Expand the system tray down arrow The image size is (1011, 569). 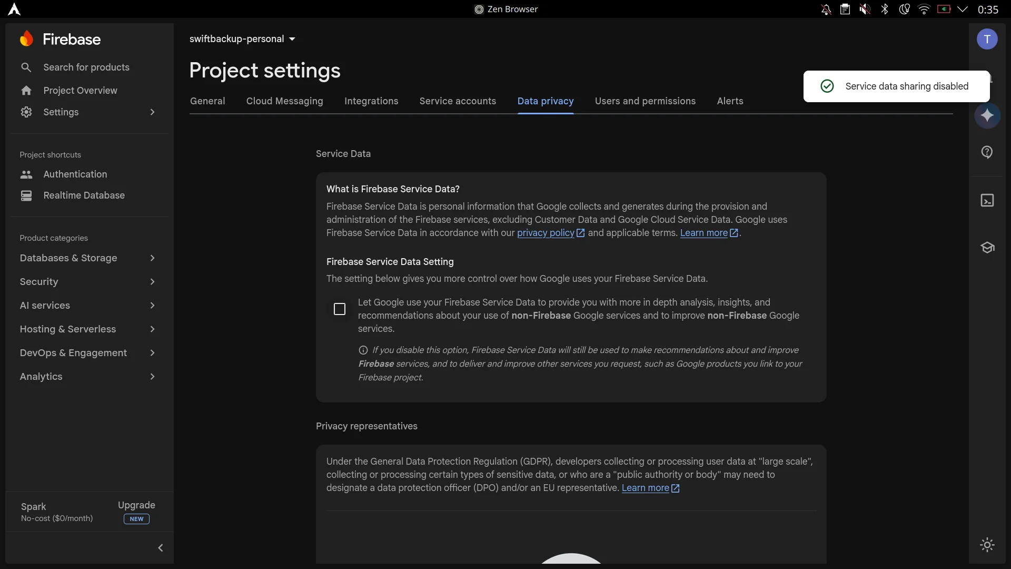coord(963,9)
